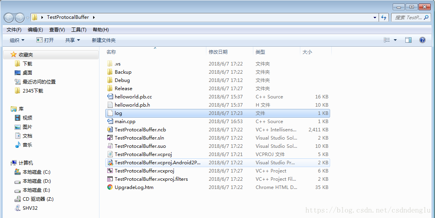Select helloworld.pb.h file icon
This screenshot has height=218, width=435.
[x=110, y=105]
